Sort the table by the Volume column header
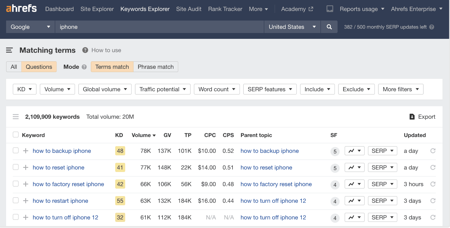 click(x=144, y=135)
